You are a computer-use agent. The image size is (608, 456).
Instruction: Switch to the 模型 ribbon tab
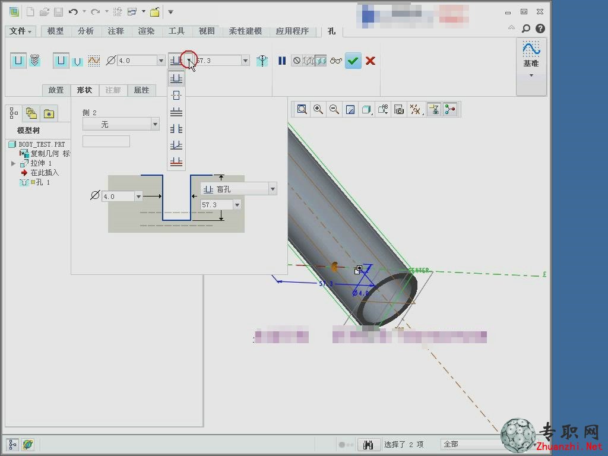tap(55, 31)
